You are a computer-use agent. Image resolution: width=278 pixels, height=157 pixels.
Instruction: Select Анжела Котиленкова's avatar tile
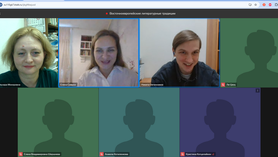point(139,123)
